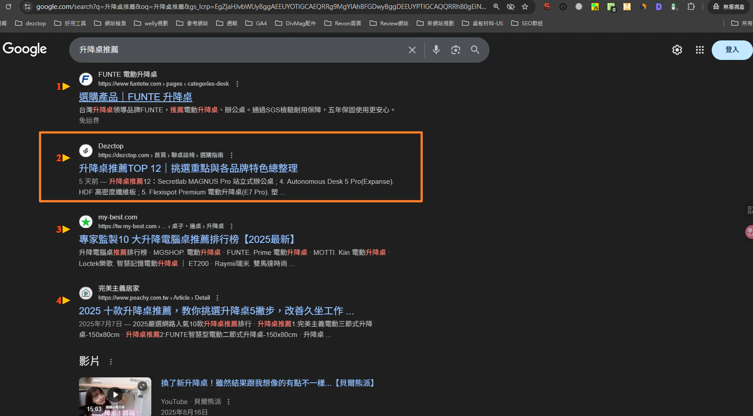Click the FUNTE site favicon
Viewport: 753px width, 416px height.
(86, 79)
